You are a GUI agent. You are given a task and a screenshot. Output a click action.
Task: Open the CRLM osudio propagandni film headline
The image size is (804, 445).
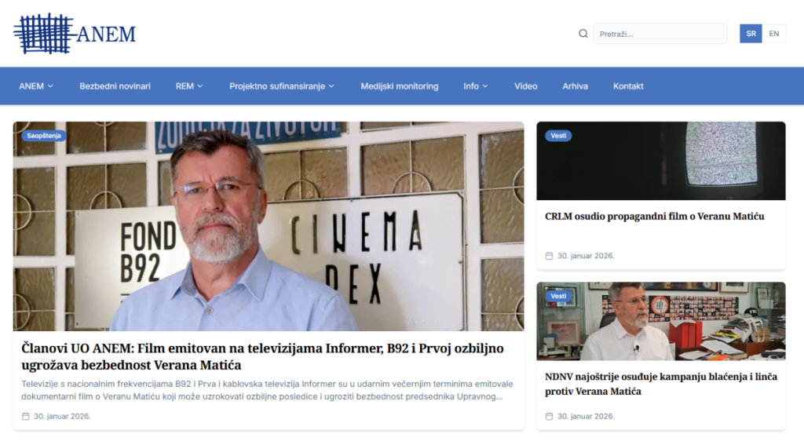(654, 217)
